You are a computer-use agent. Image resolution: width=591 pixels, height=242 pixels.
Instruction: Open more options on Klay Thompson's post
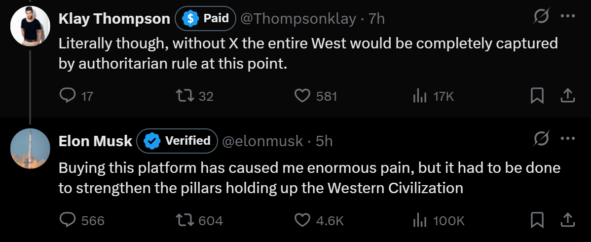point(568,18)
